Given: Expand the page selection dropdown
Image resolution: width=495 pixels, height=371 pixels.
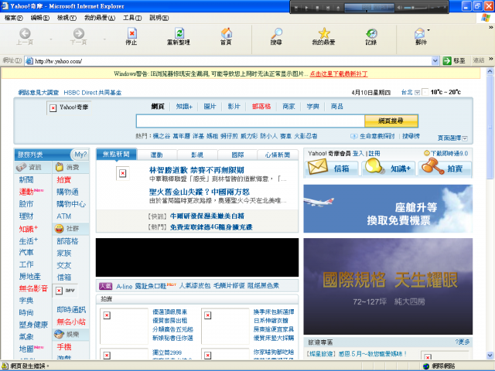Looking at the screenshot, I should point(465,138).
